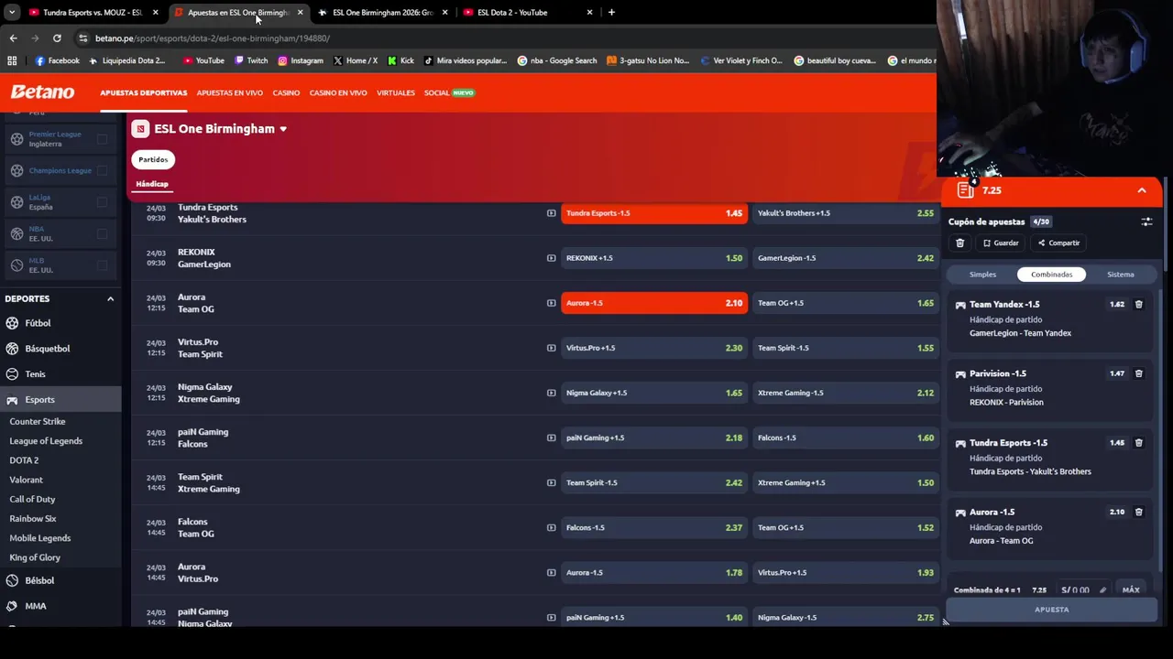This screenshot has width=1173, height=659.
Task: Open the Instagram bookmark
Action: coord(301,60)
